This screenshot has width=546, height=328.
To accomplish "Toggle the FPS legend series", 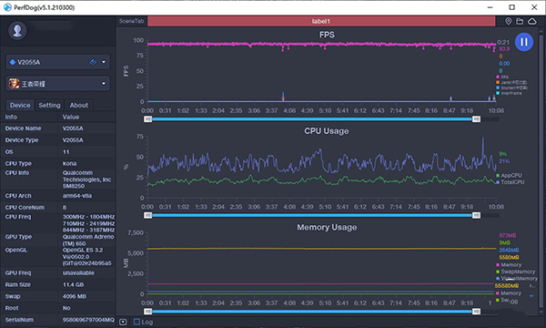I will [502, 77].
